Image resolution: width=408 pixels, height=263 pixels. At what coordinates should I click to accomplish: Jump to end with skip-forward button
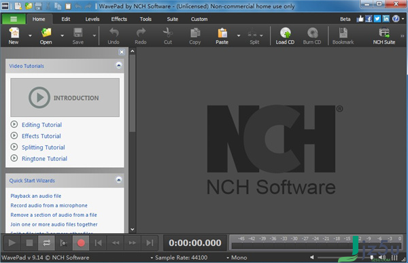pos(150,243)
